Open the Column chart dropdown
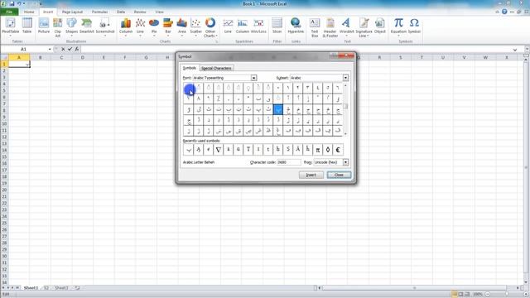Screen dimensions: 530x298 126,26
